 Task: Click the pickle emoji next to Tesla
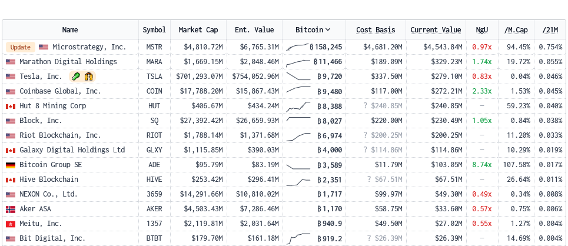(75, 77)
